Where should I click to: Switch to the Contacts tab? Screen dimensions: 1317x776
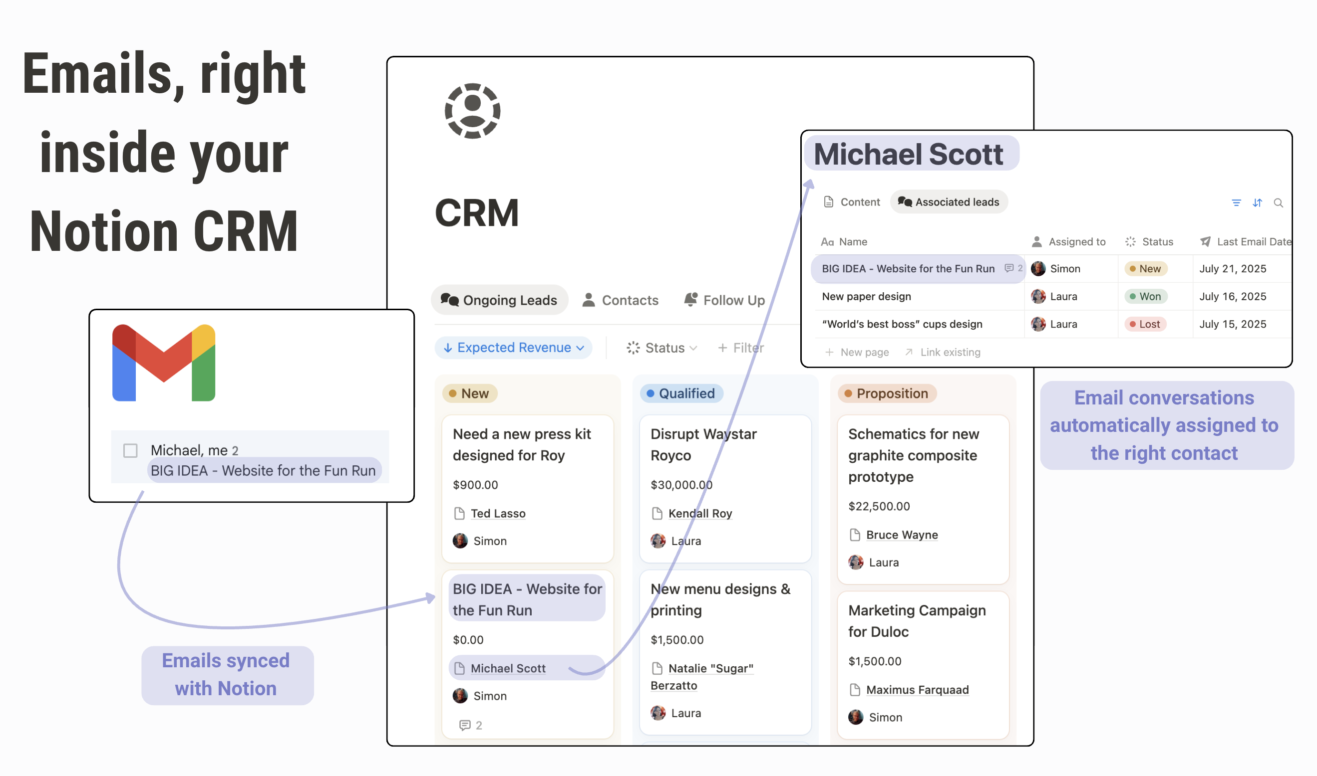coord(620,300)
